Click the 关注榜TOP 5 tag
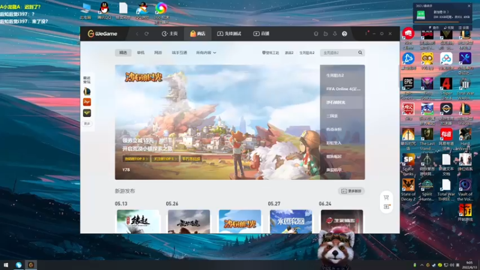This screenshot has width=480, height=270. [166, 159]
